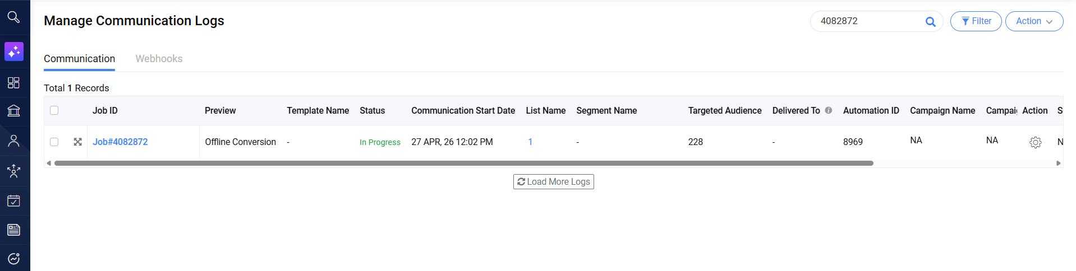The width and height of the screenshot is (1076, 271).
Task: Open the audience network sidebar icon
Action: [x=13, y=171]
